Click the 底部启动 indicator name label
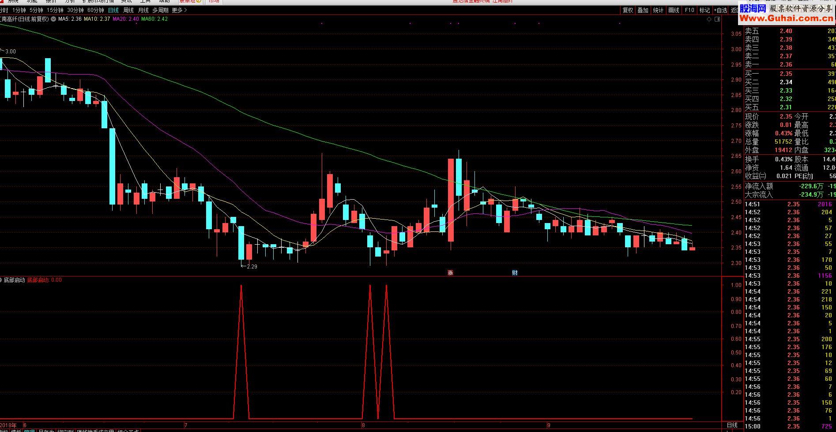 [15, 280]
